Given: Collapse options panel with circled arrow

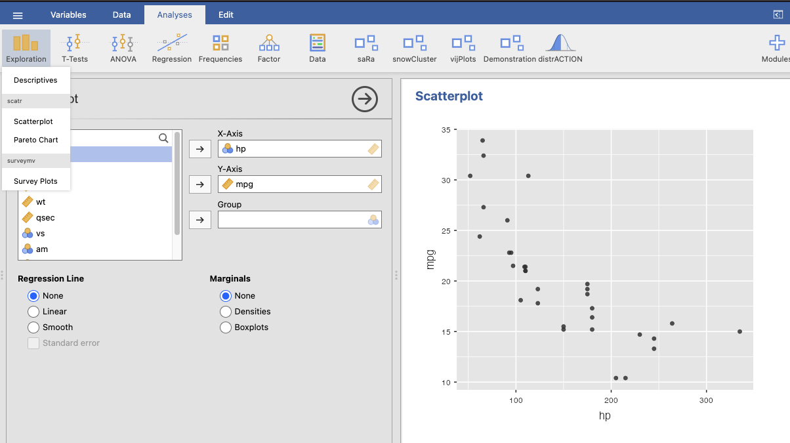Looking at the screenshot, I should [365, 99].
